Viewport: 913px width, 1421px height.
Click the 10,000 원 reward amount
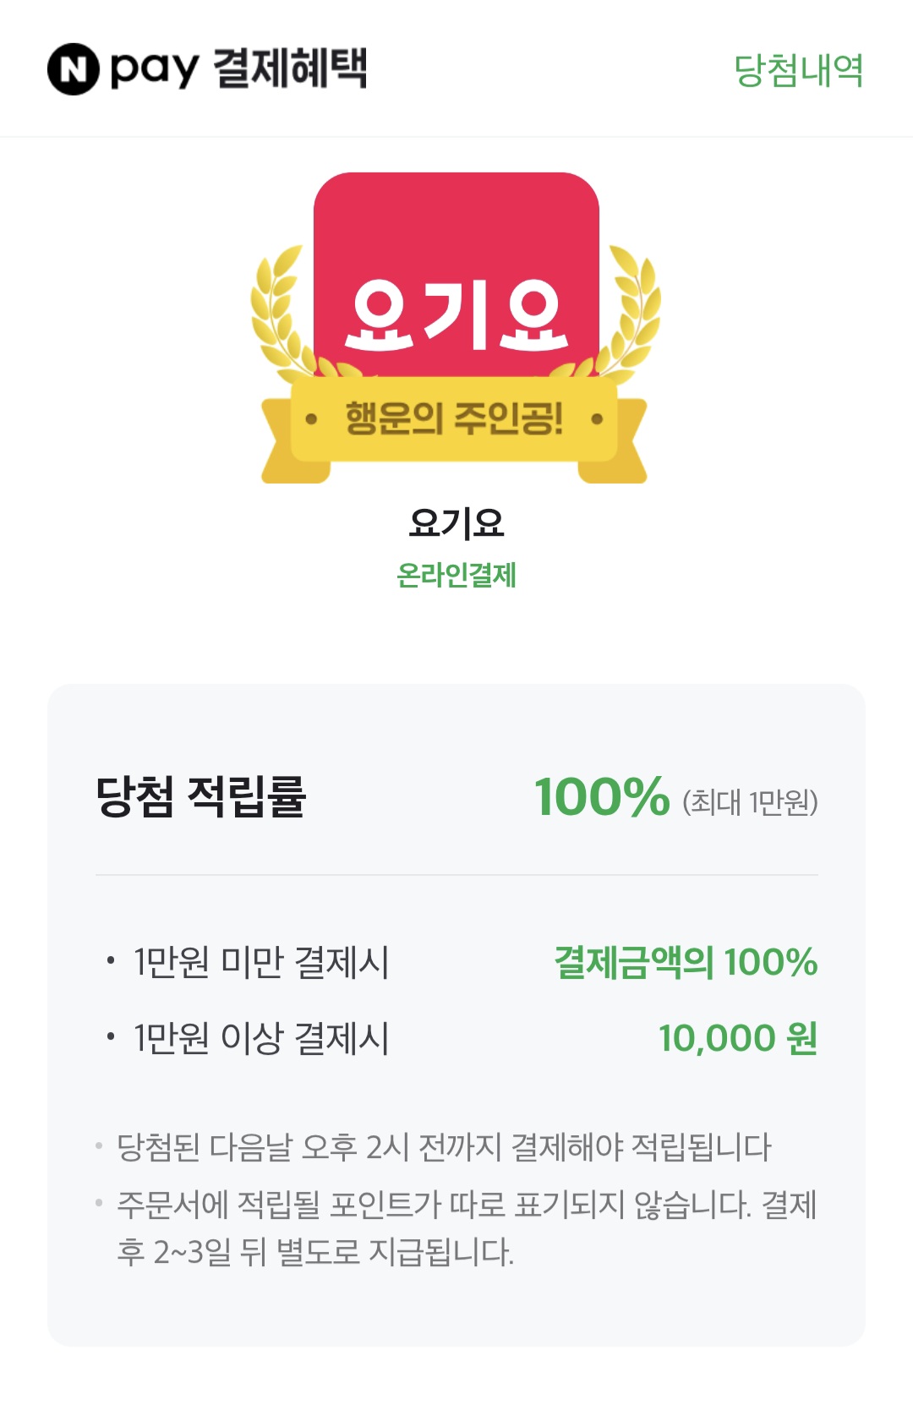(738, 1038)
